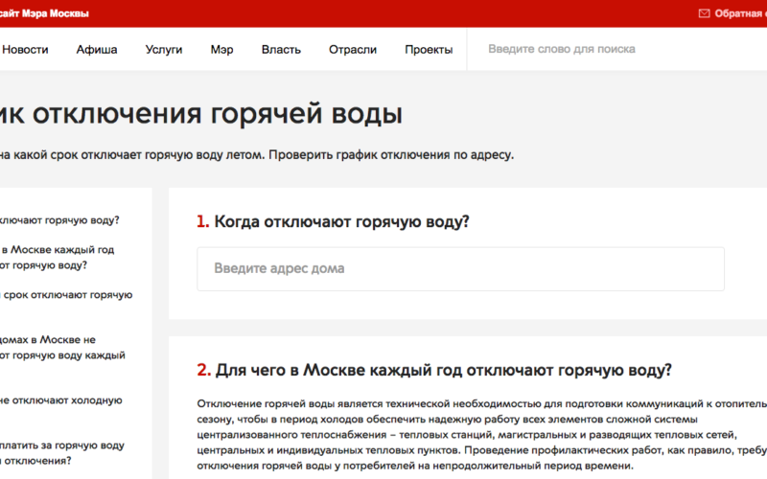Open sidebar link "отключают горячую воду?" at the top
This screenshot has height=479, width=767.
59,219
